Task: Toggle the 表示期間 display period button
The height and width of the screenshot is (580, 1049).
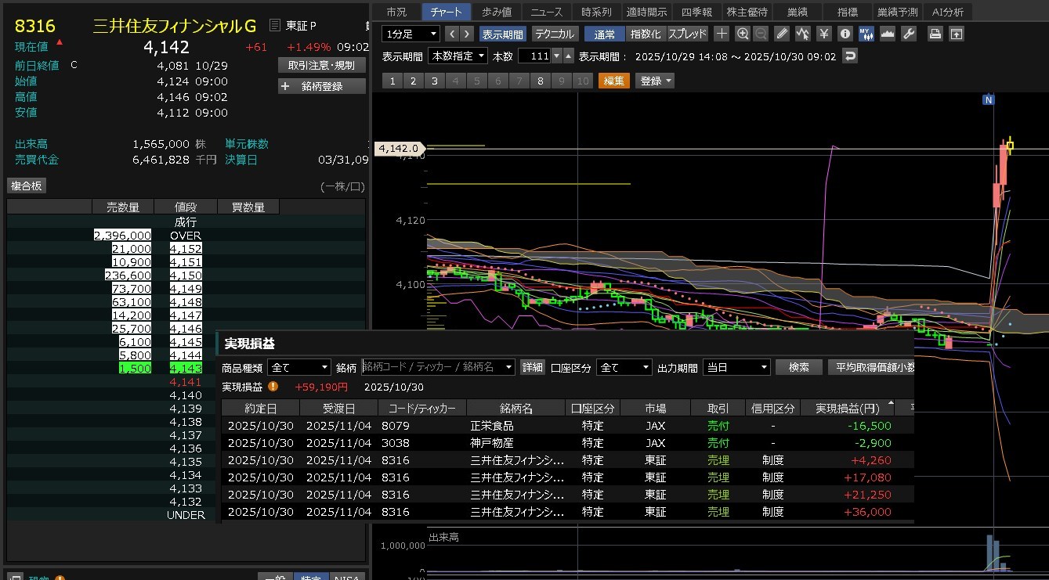Action: 503,34
